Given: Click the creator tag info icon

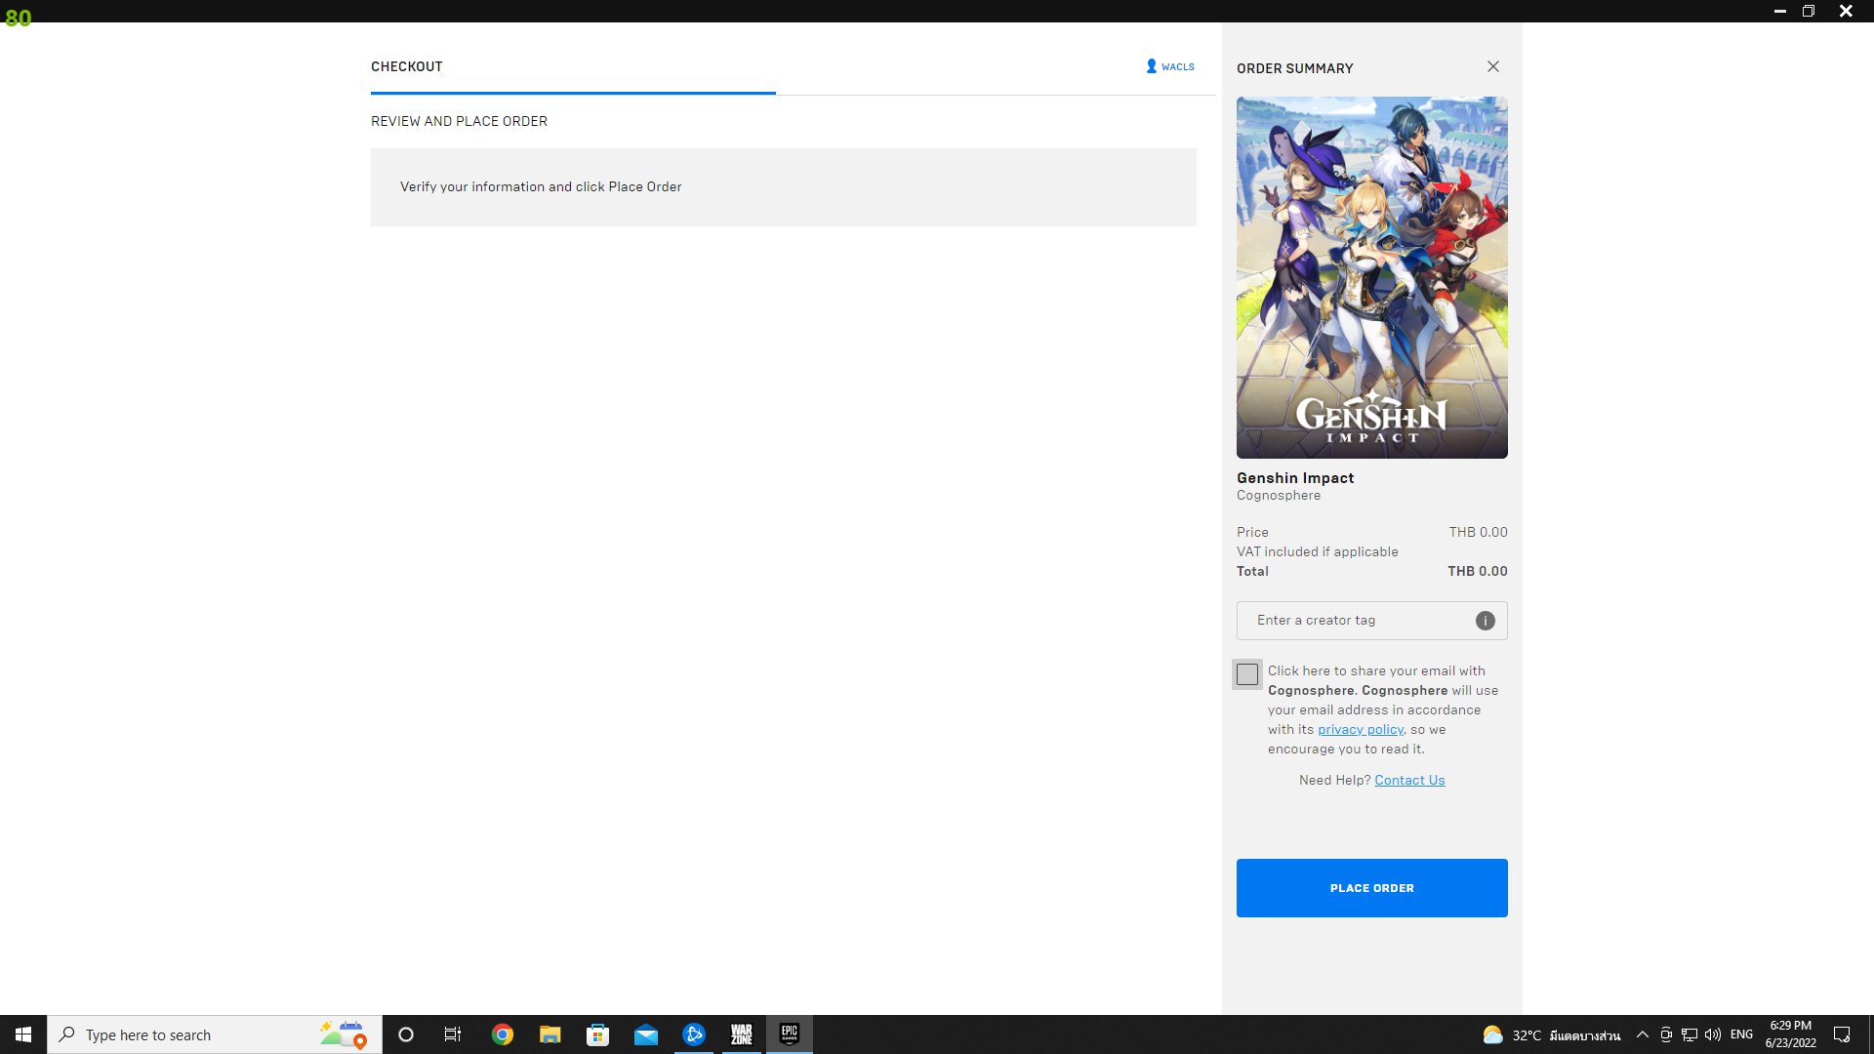Looking at the screenshot, I should 1485,621.
